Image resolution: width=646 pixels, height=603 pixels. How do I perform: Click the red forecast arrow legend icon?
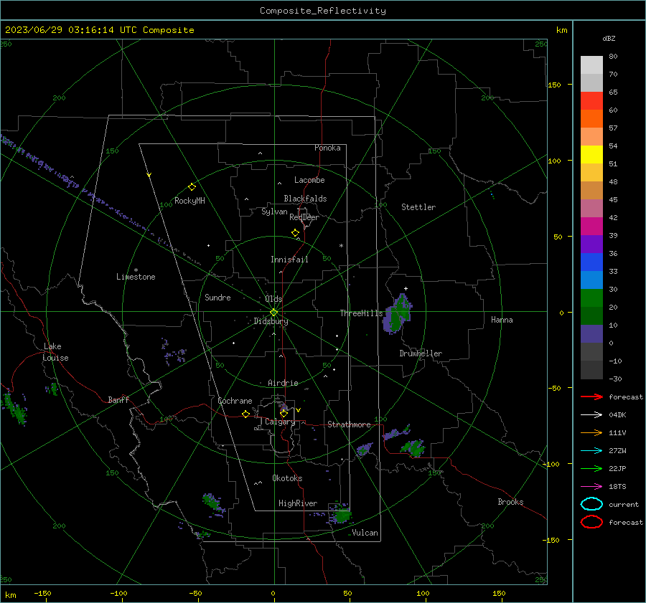coord(591,397)
